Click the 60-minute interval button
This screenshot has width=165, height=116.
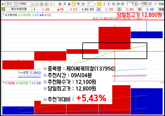(x=123, y=4)
